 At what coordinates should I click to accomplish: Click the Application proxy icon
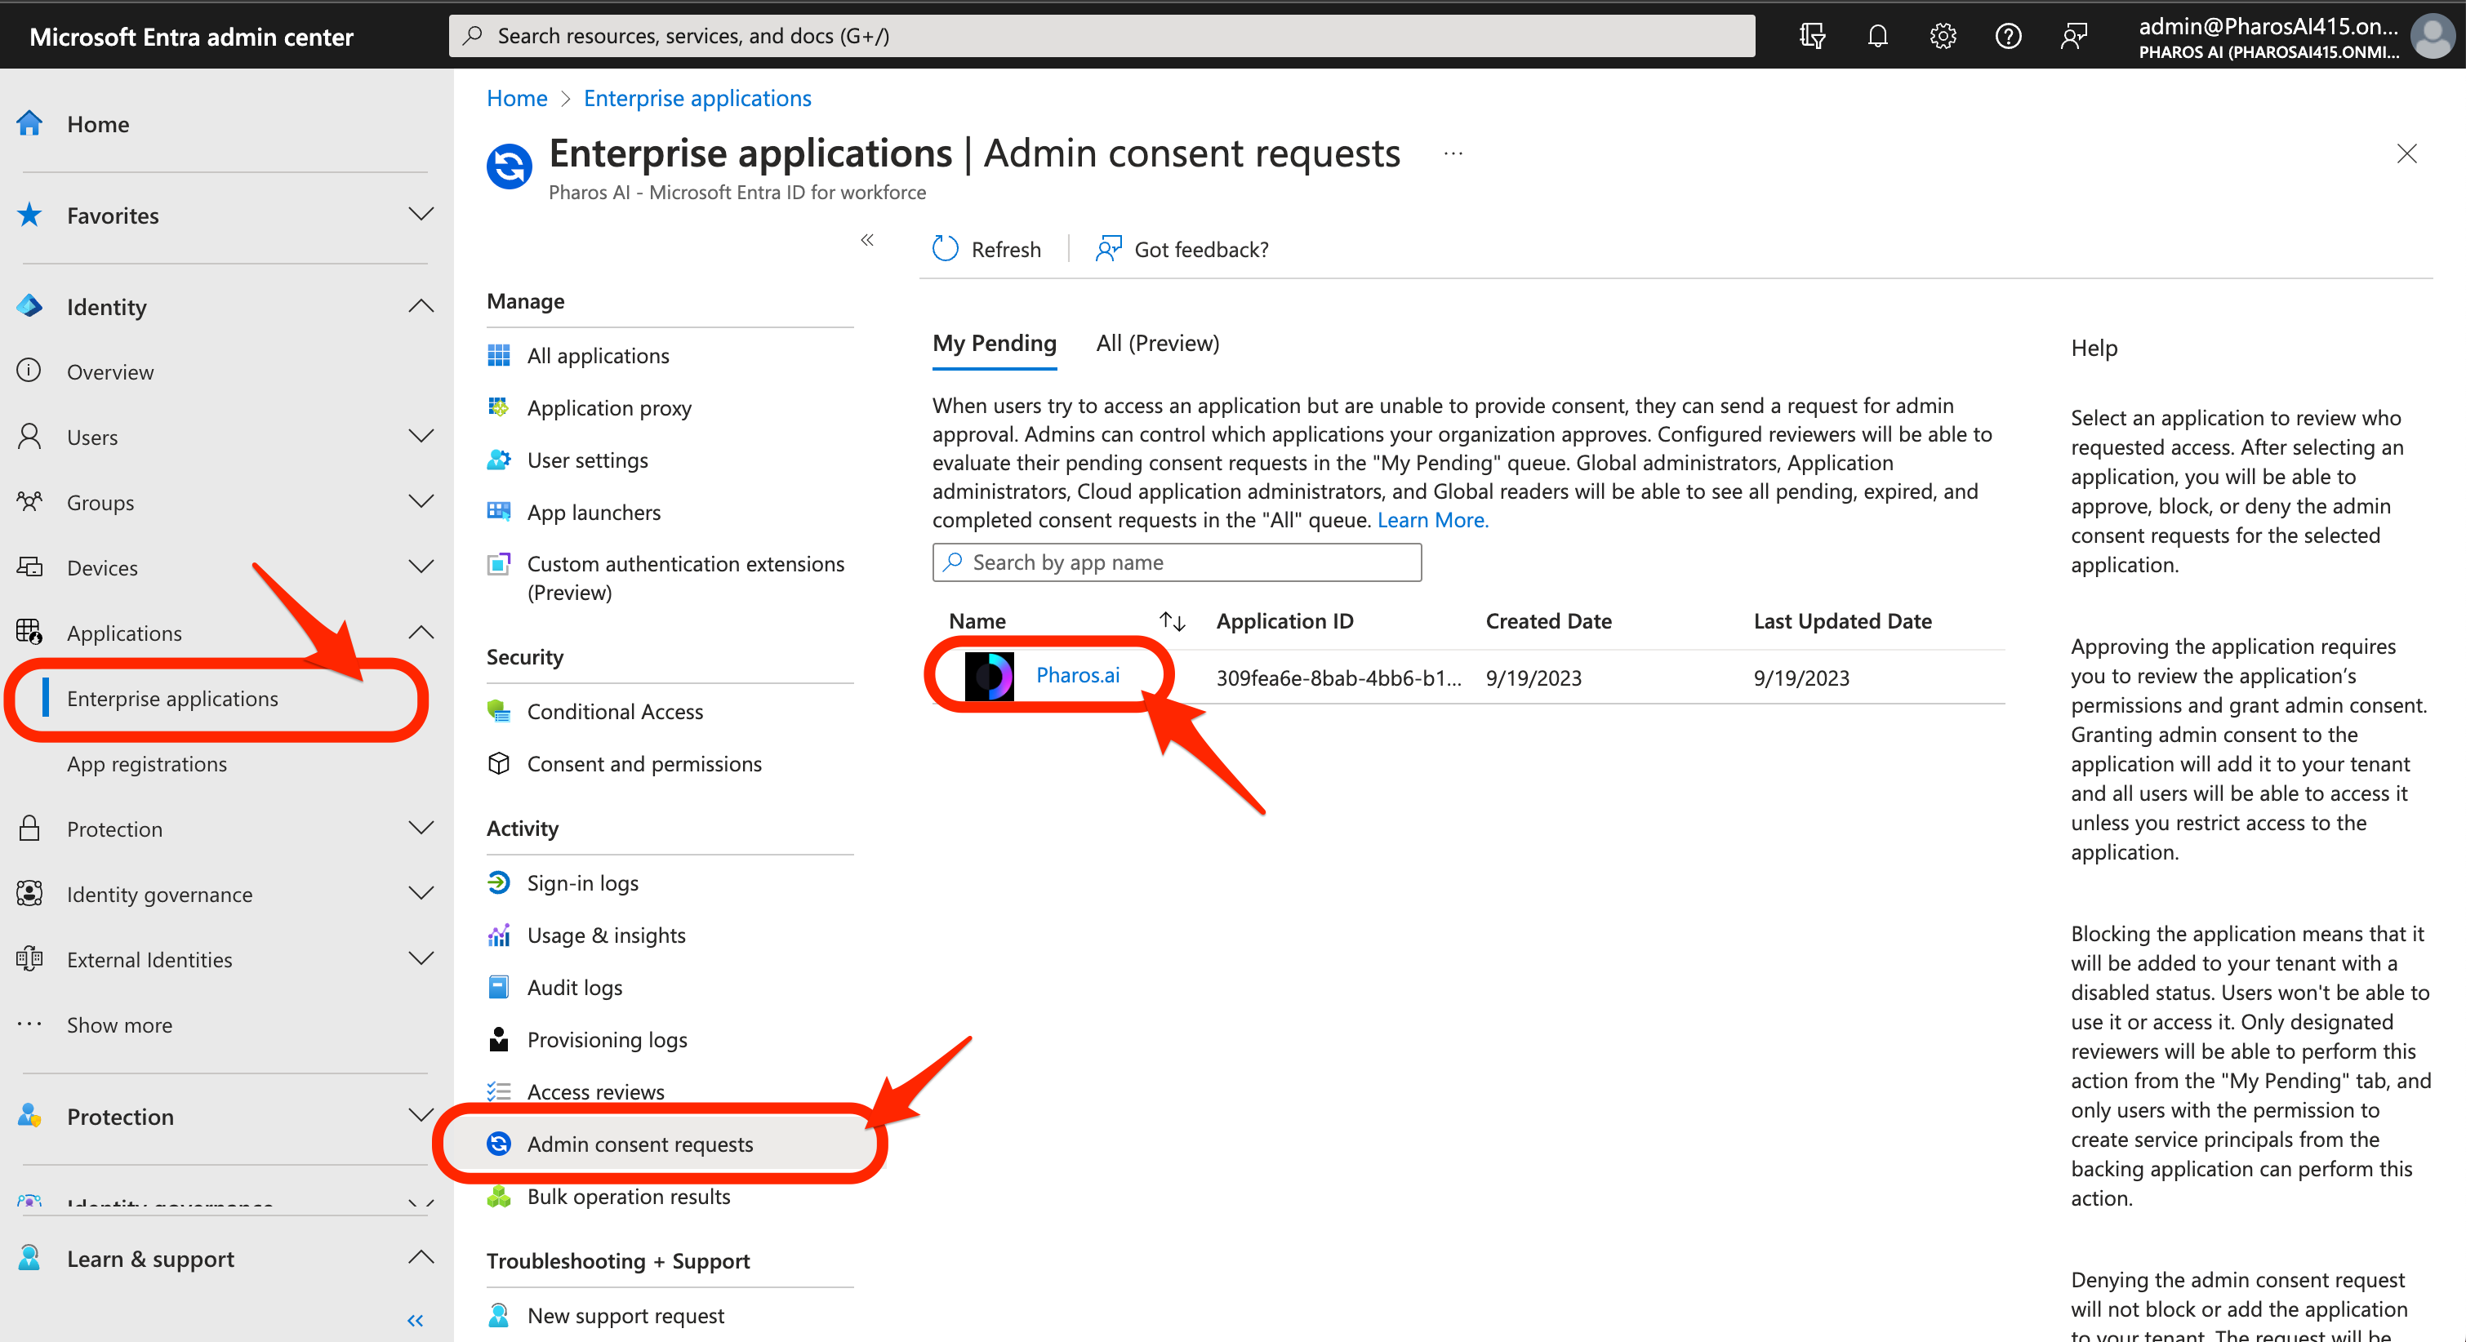499,408
